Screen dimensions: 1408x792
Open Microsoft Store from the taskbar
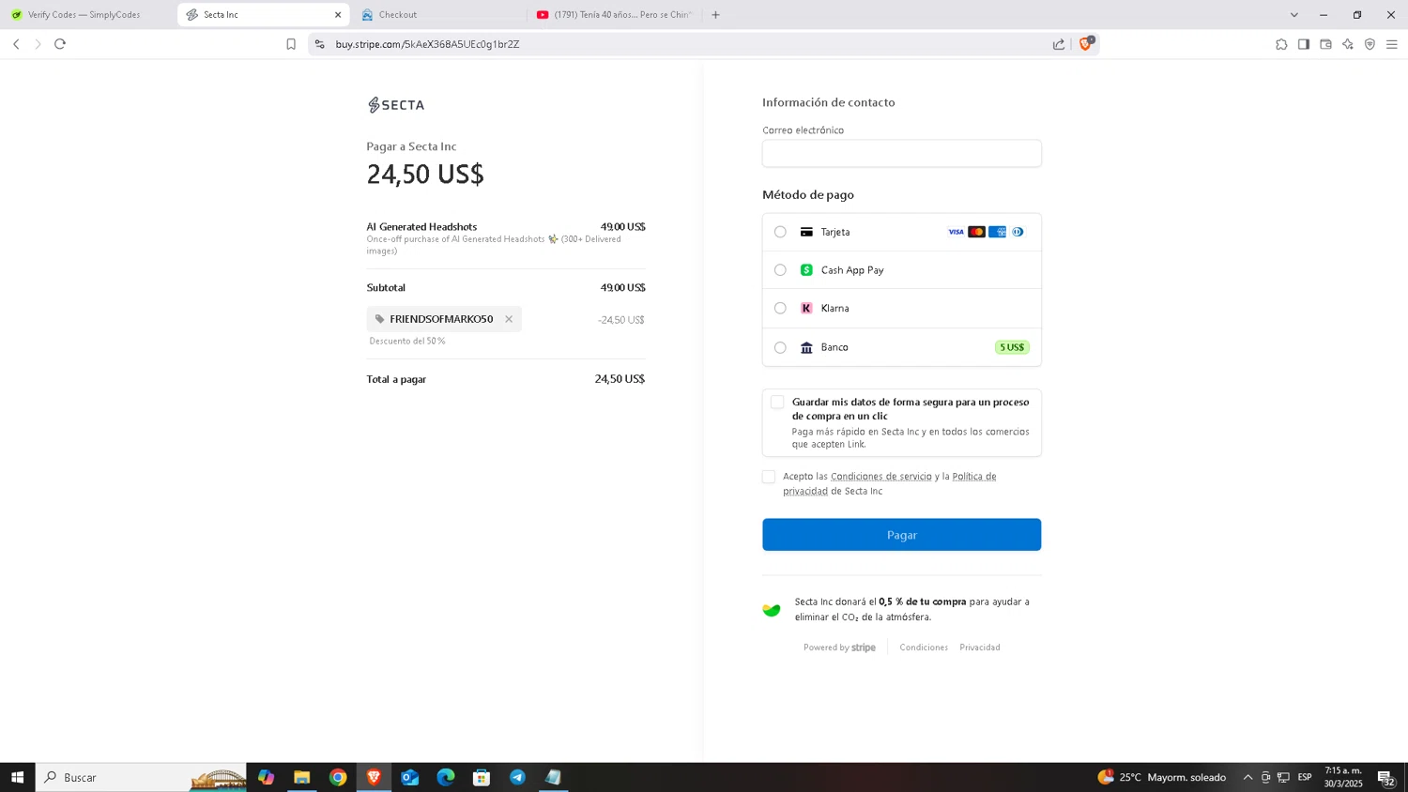point(482,777)
